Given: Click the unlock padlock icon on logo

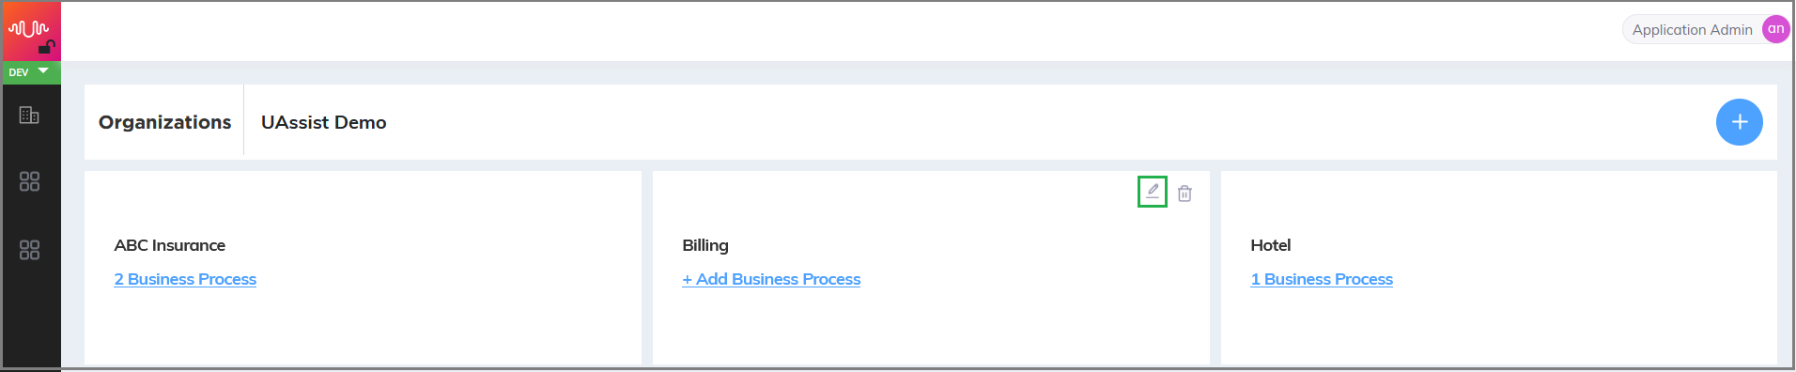Looking at the screenshot, I should pyautogui.click(x=47, y=46).
